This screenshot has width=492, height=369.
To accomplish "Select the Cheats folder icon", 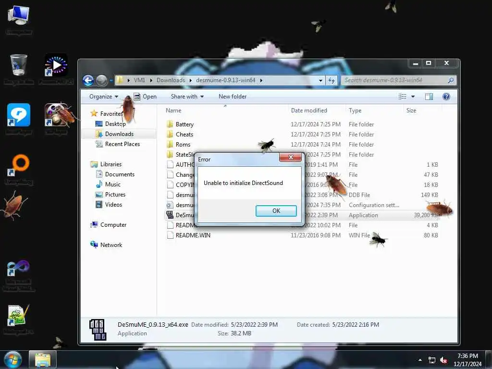I will coord(170,135).
